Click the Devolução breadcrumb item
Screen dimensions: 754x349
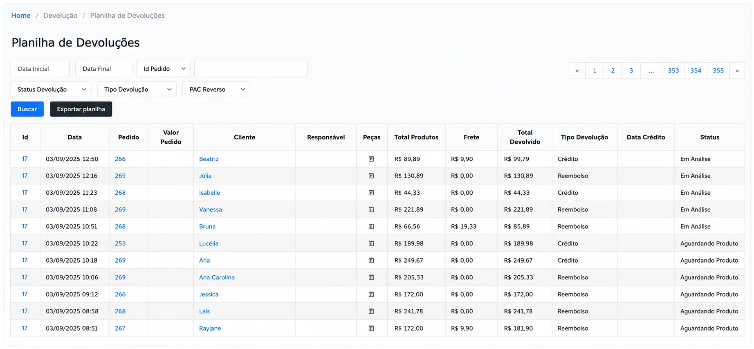coord(61,16)
